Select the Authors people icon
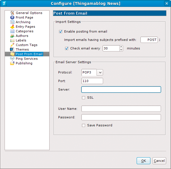This screenshot has height=169, width=171. (x=12, y=36)
